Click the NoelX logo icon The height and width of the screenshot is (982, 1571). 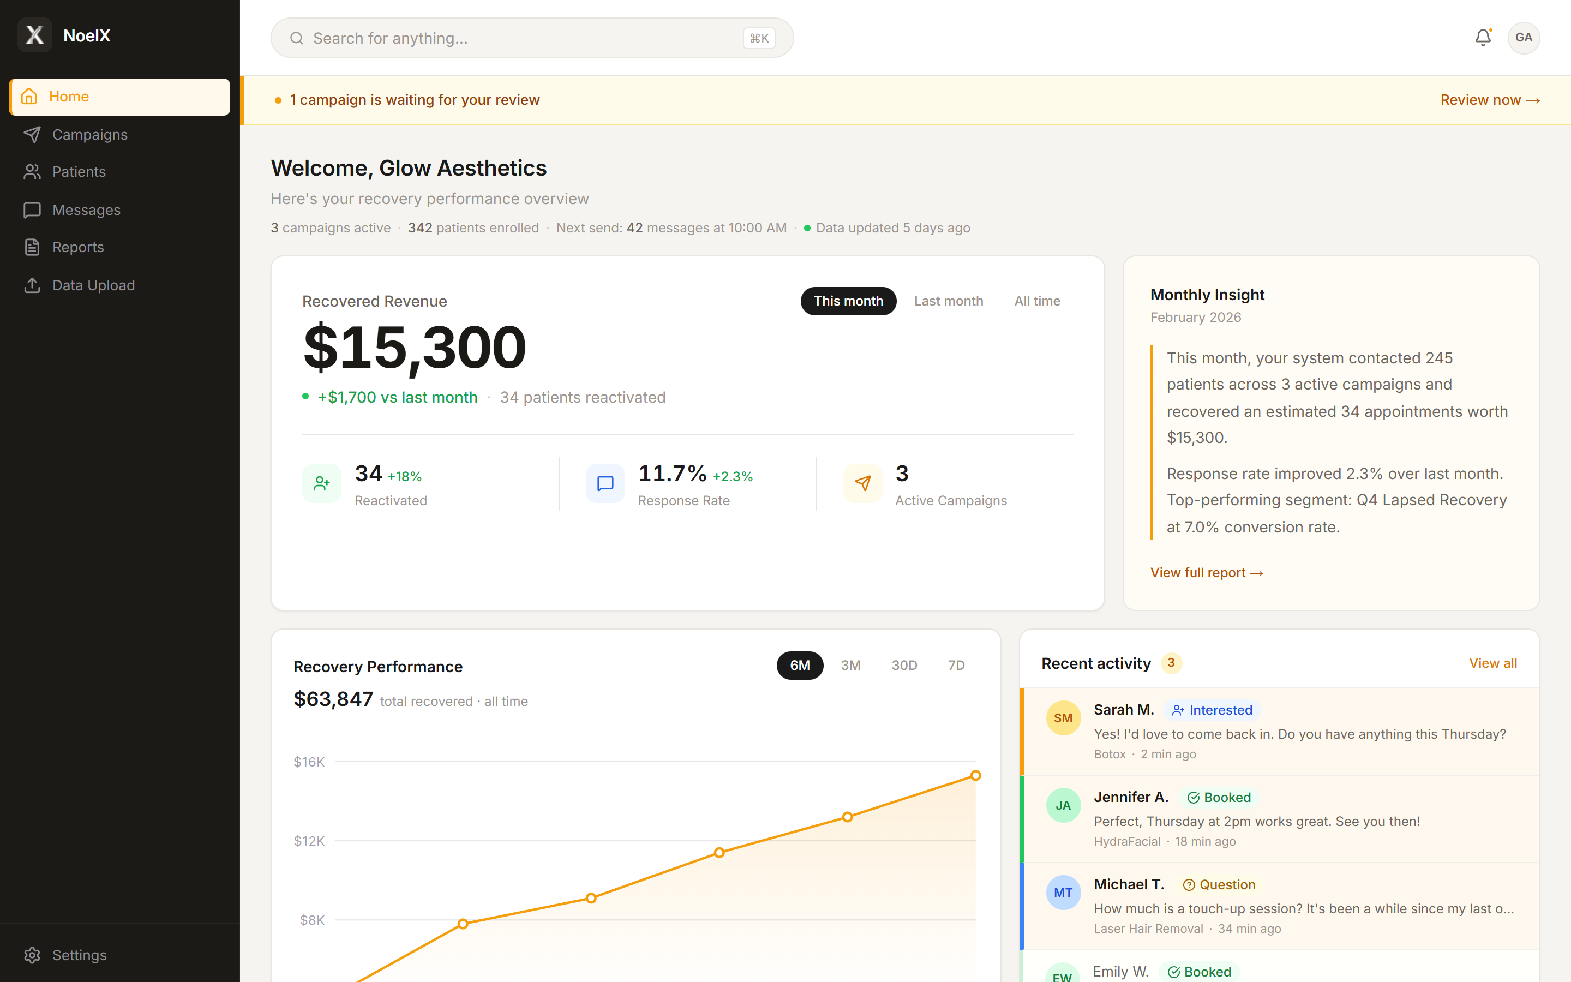click(x=34, y=34)
